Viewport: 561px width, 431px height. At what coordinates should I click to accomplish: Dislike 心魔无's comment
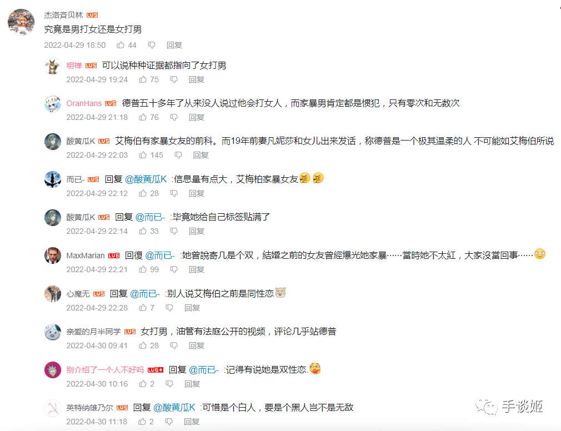(169, 308)
